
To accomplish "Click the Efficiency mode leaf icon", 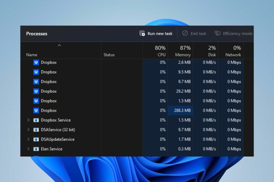I will (217, 33).
